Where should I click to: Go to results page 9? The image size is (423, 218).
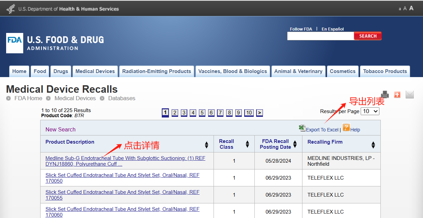238,113
